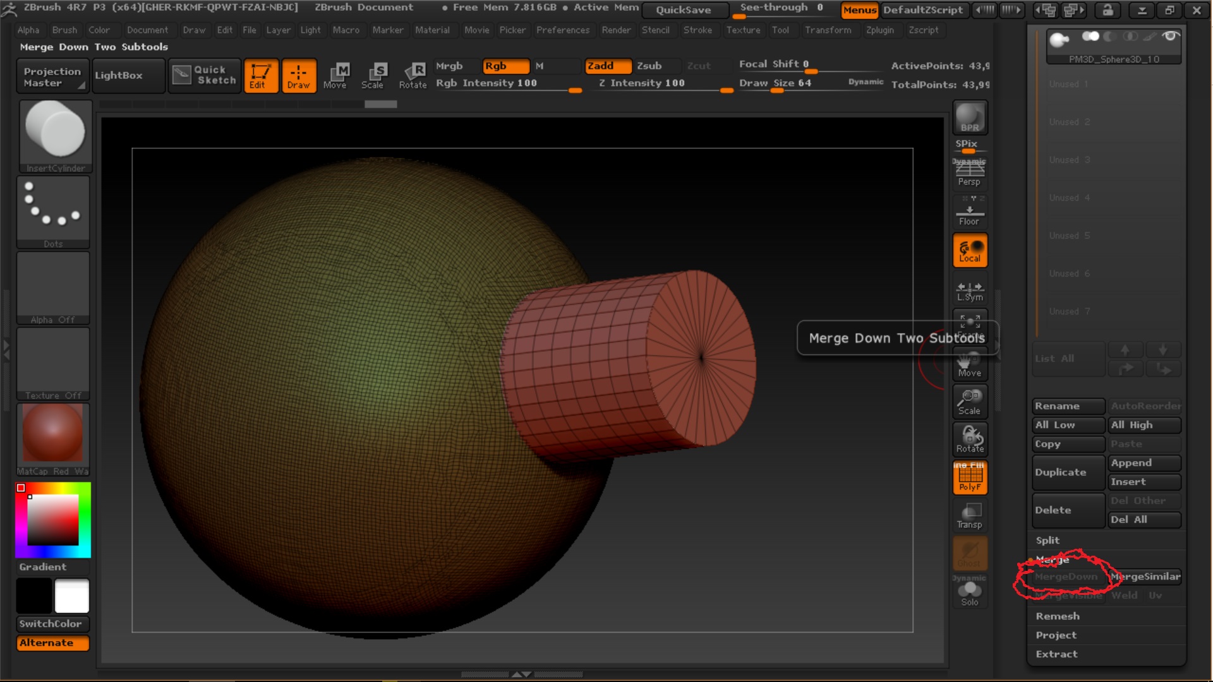Expand the Extract section
This screenshot has width=1213, height=682.
click(1056, 654)
